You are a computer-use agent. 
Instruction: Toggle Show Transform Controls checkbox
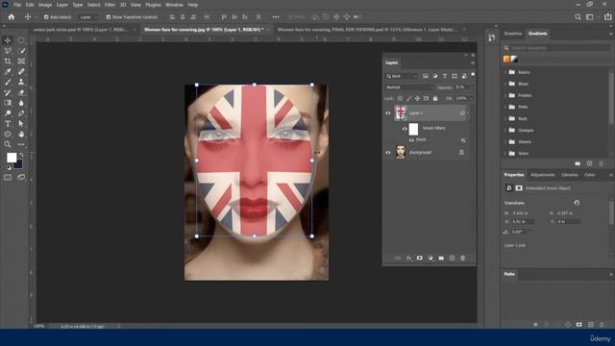(x=109, y=17)
